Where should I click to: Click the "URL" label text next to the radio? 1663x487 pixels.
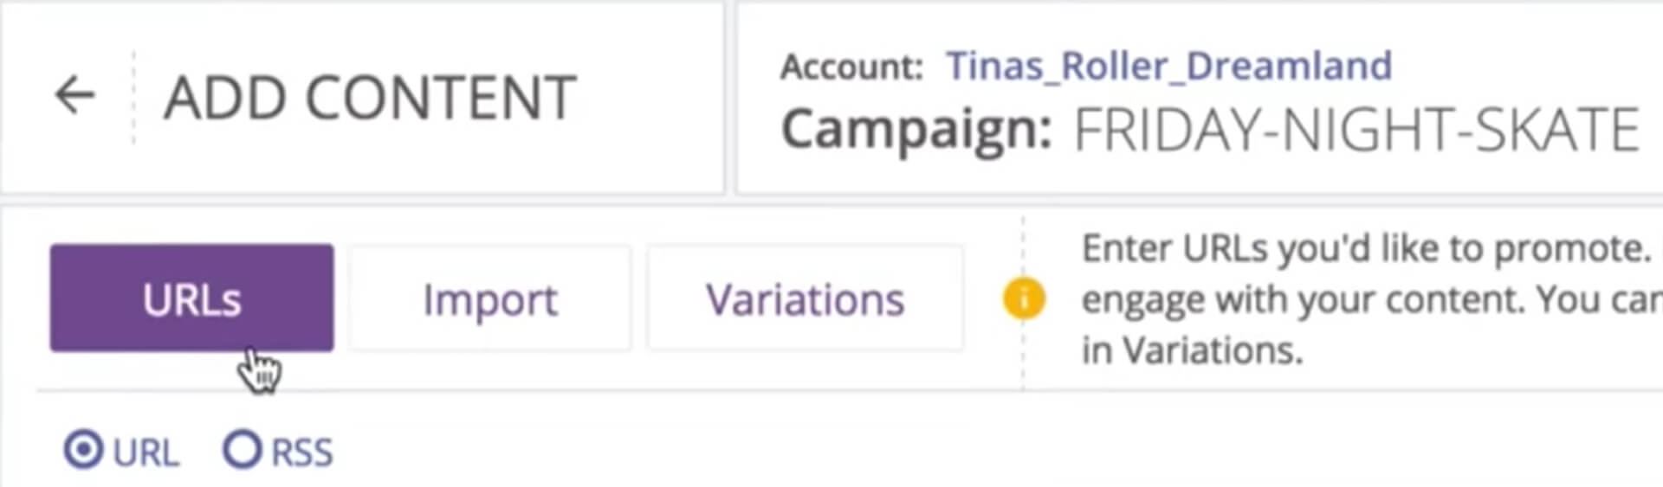146,452
